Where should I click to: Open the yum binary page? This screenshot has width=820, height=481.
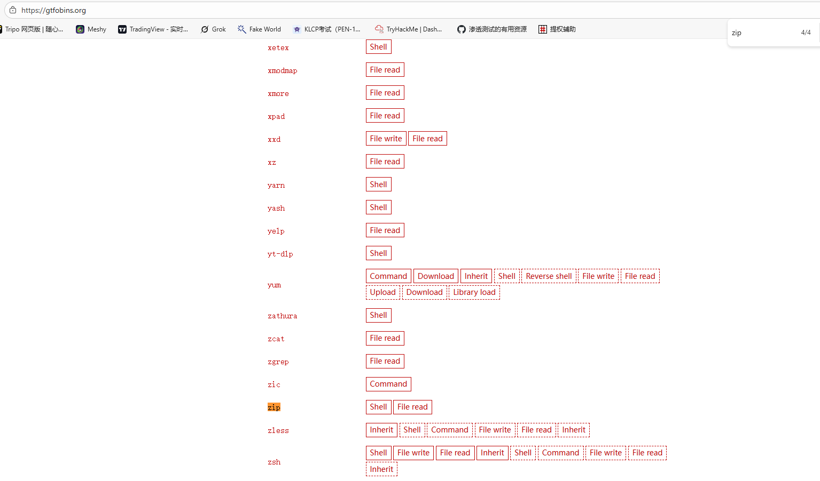[274, 285]
